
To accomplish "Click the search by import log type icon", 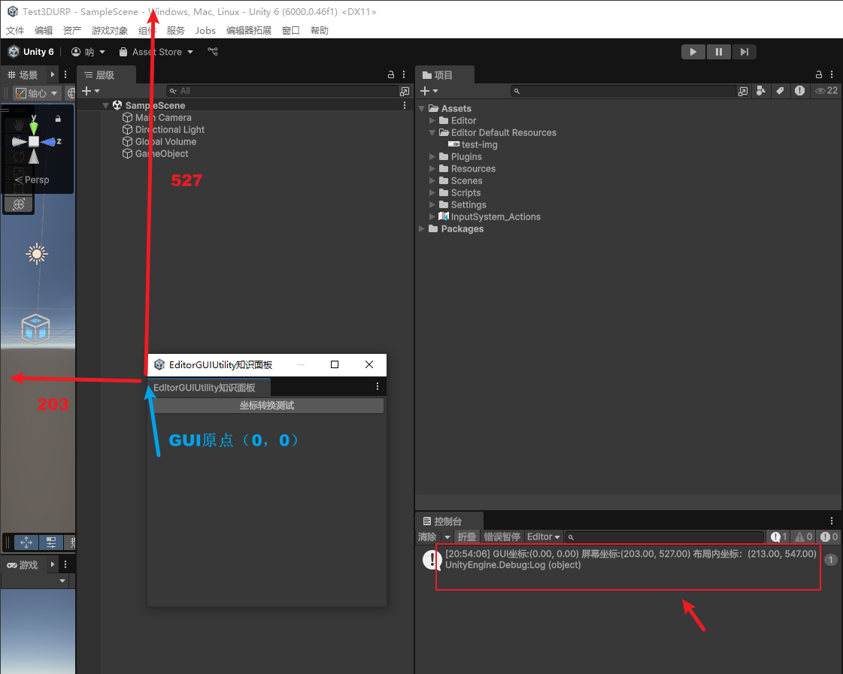I will (799, 91).
